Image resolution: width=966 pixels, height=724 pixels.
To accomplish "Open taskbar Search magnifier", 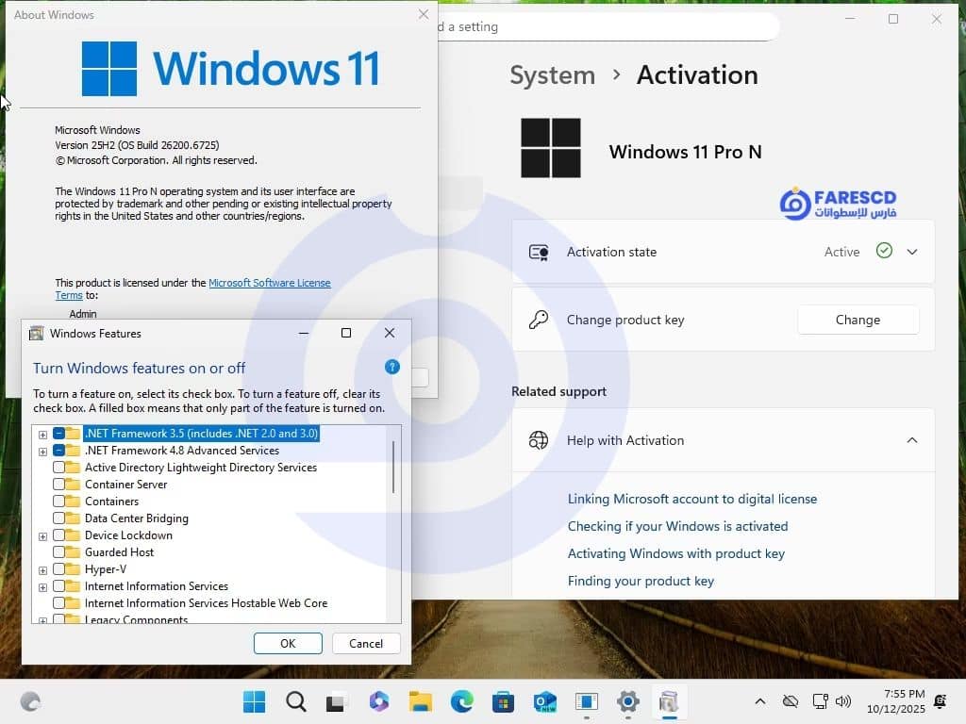I will point(296,701).
